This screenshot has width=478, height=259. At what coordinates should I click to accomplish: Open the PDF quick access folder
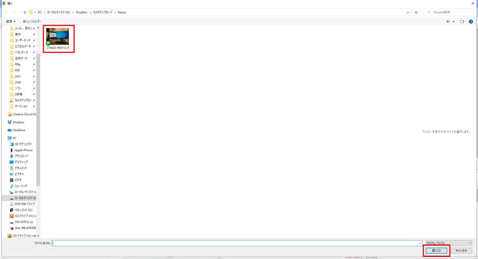17,70
